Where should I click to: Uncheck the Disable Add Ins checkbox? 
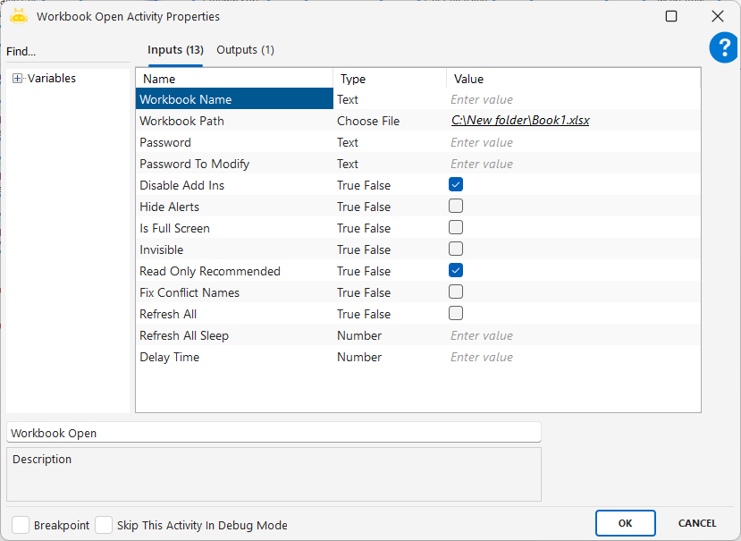456,185
